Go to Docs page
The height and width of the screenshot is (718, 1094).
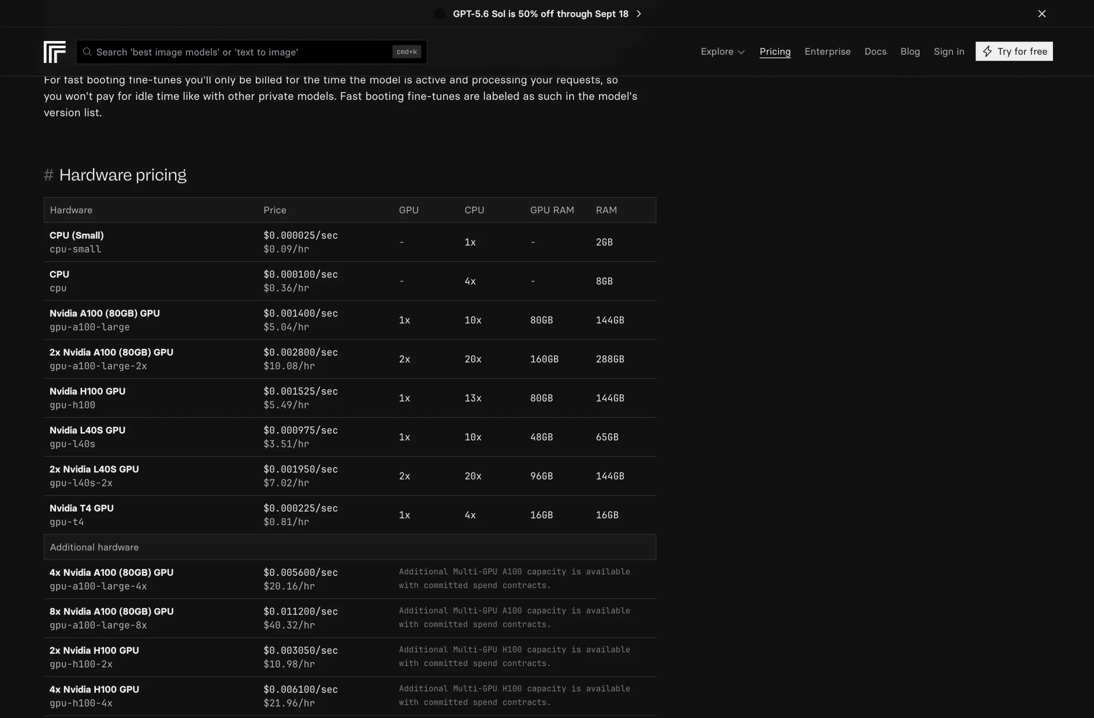(875, 52)
